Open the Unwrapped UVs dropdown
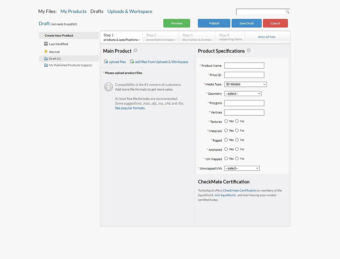Image resolution: width=340 pixels, height=259 pixels. coord(242,168)
